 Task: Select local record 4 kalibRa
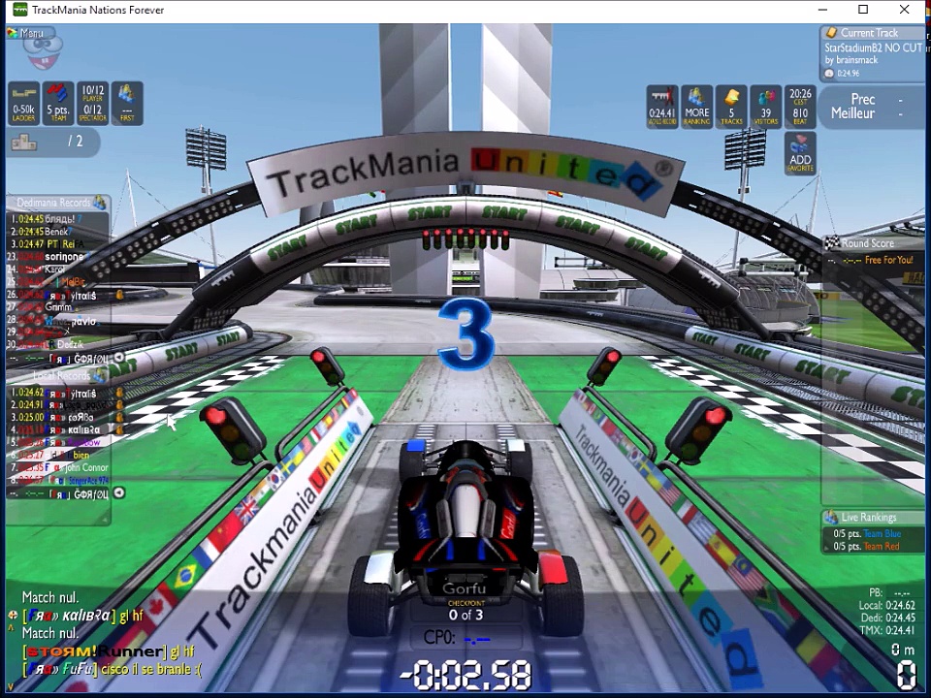[x=58, y=429]
